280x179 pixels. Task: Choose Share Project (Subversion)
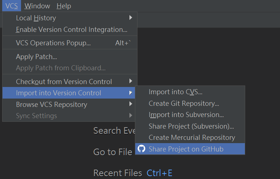(191, 126)
